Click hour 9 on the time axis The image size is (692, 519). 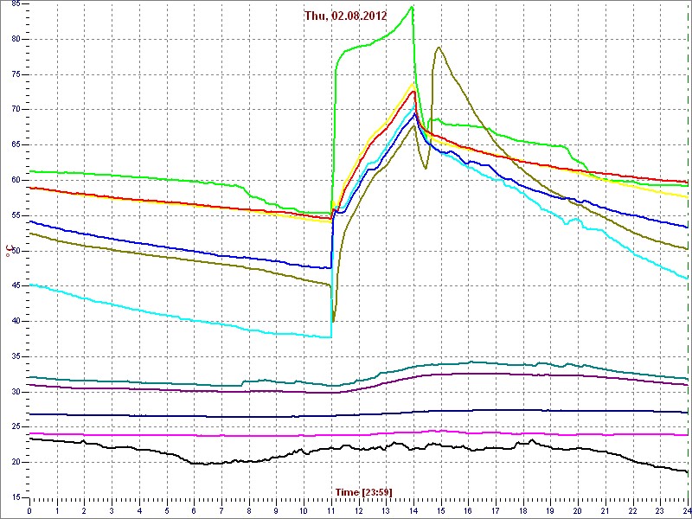(276, 510)
